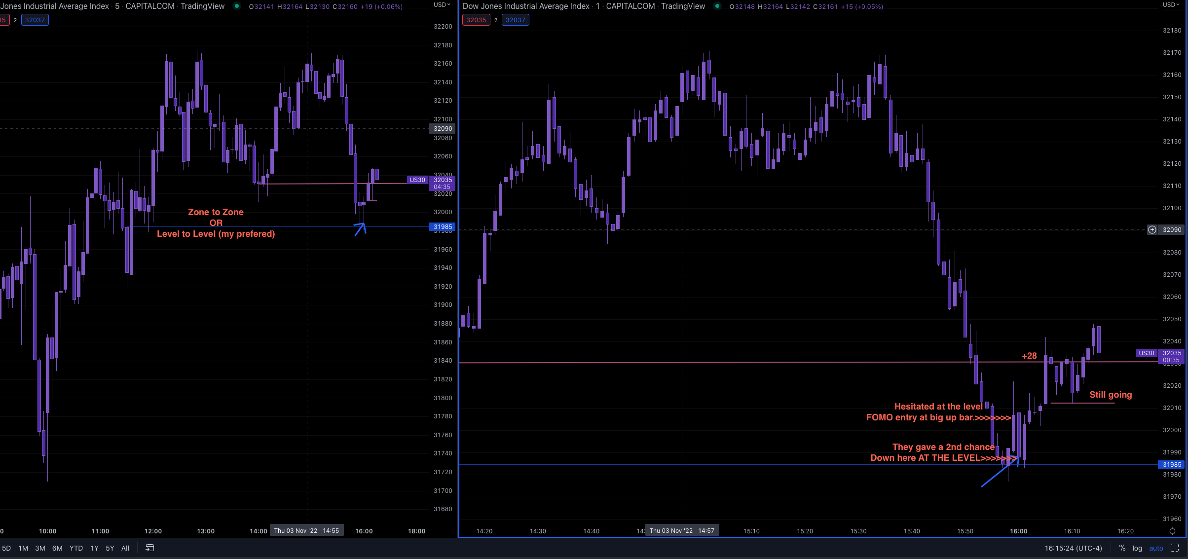Open the Go to date calendar icon
The width and height of the screenshot is (1188, 559).
150,548
